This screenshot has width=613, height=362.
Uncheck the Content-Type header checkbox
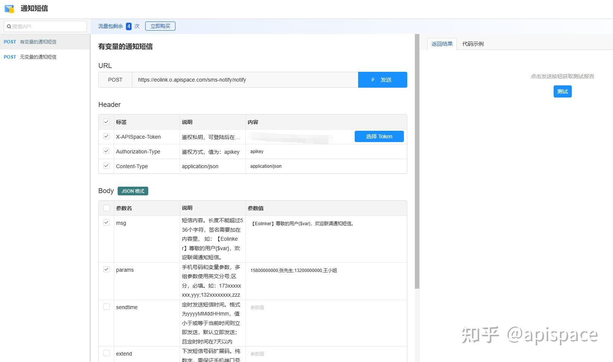pos(106,166)
